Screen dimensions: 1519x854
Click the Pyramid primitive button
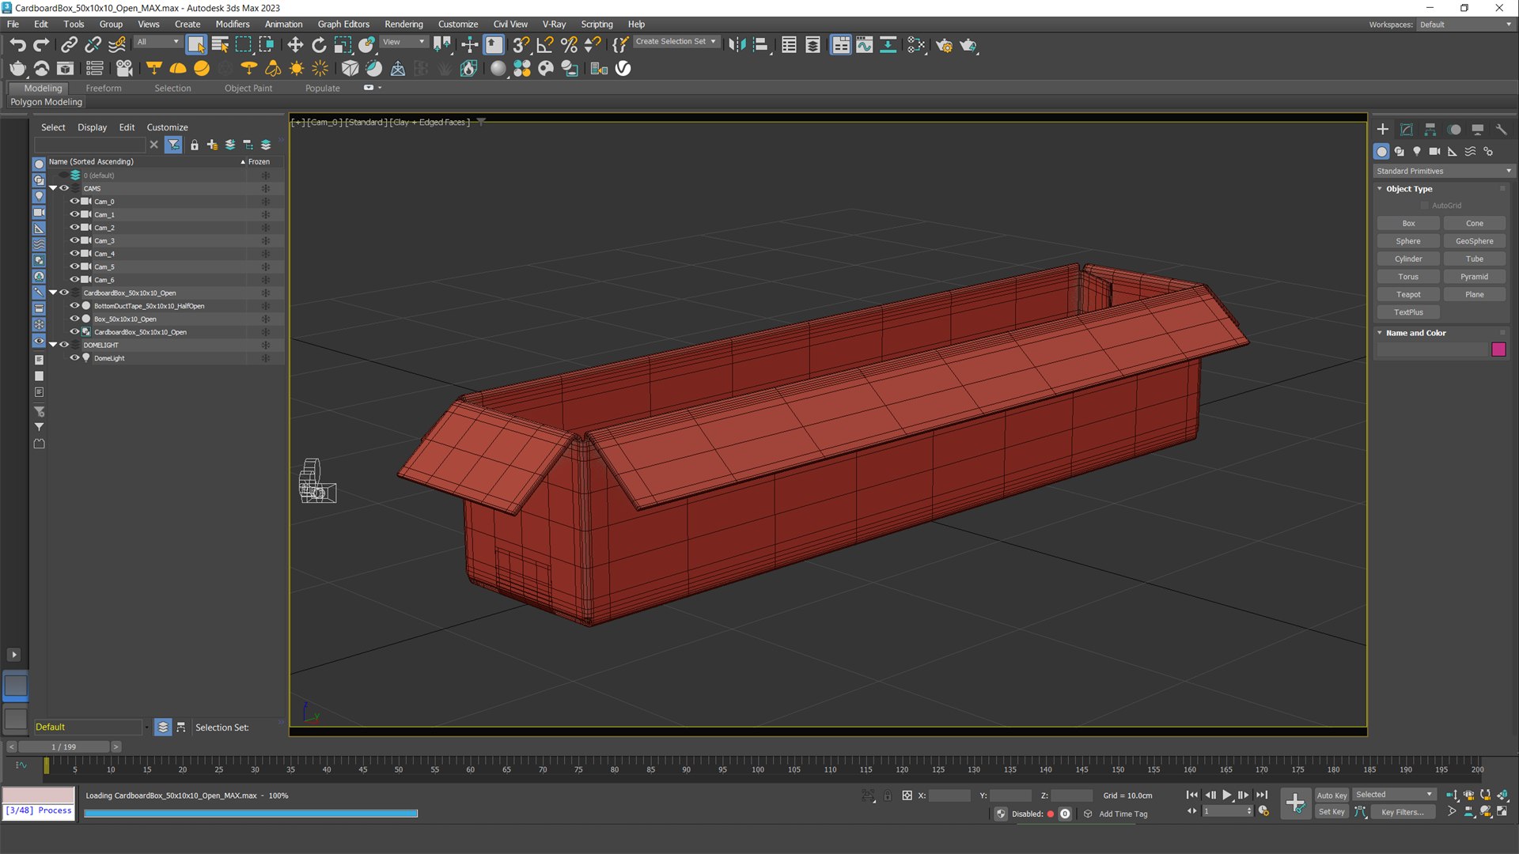click(1474, 277)
